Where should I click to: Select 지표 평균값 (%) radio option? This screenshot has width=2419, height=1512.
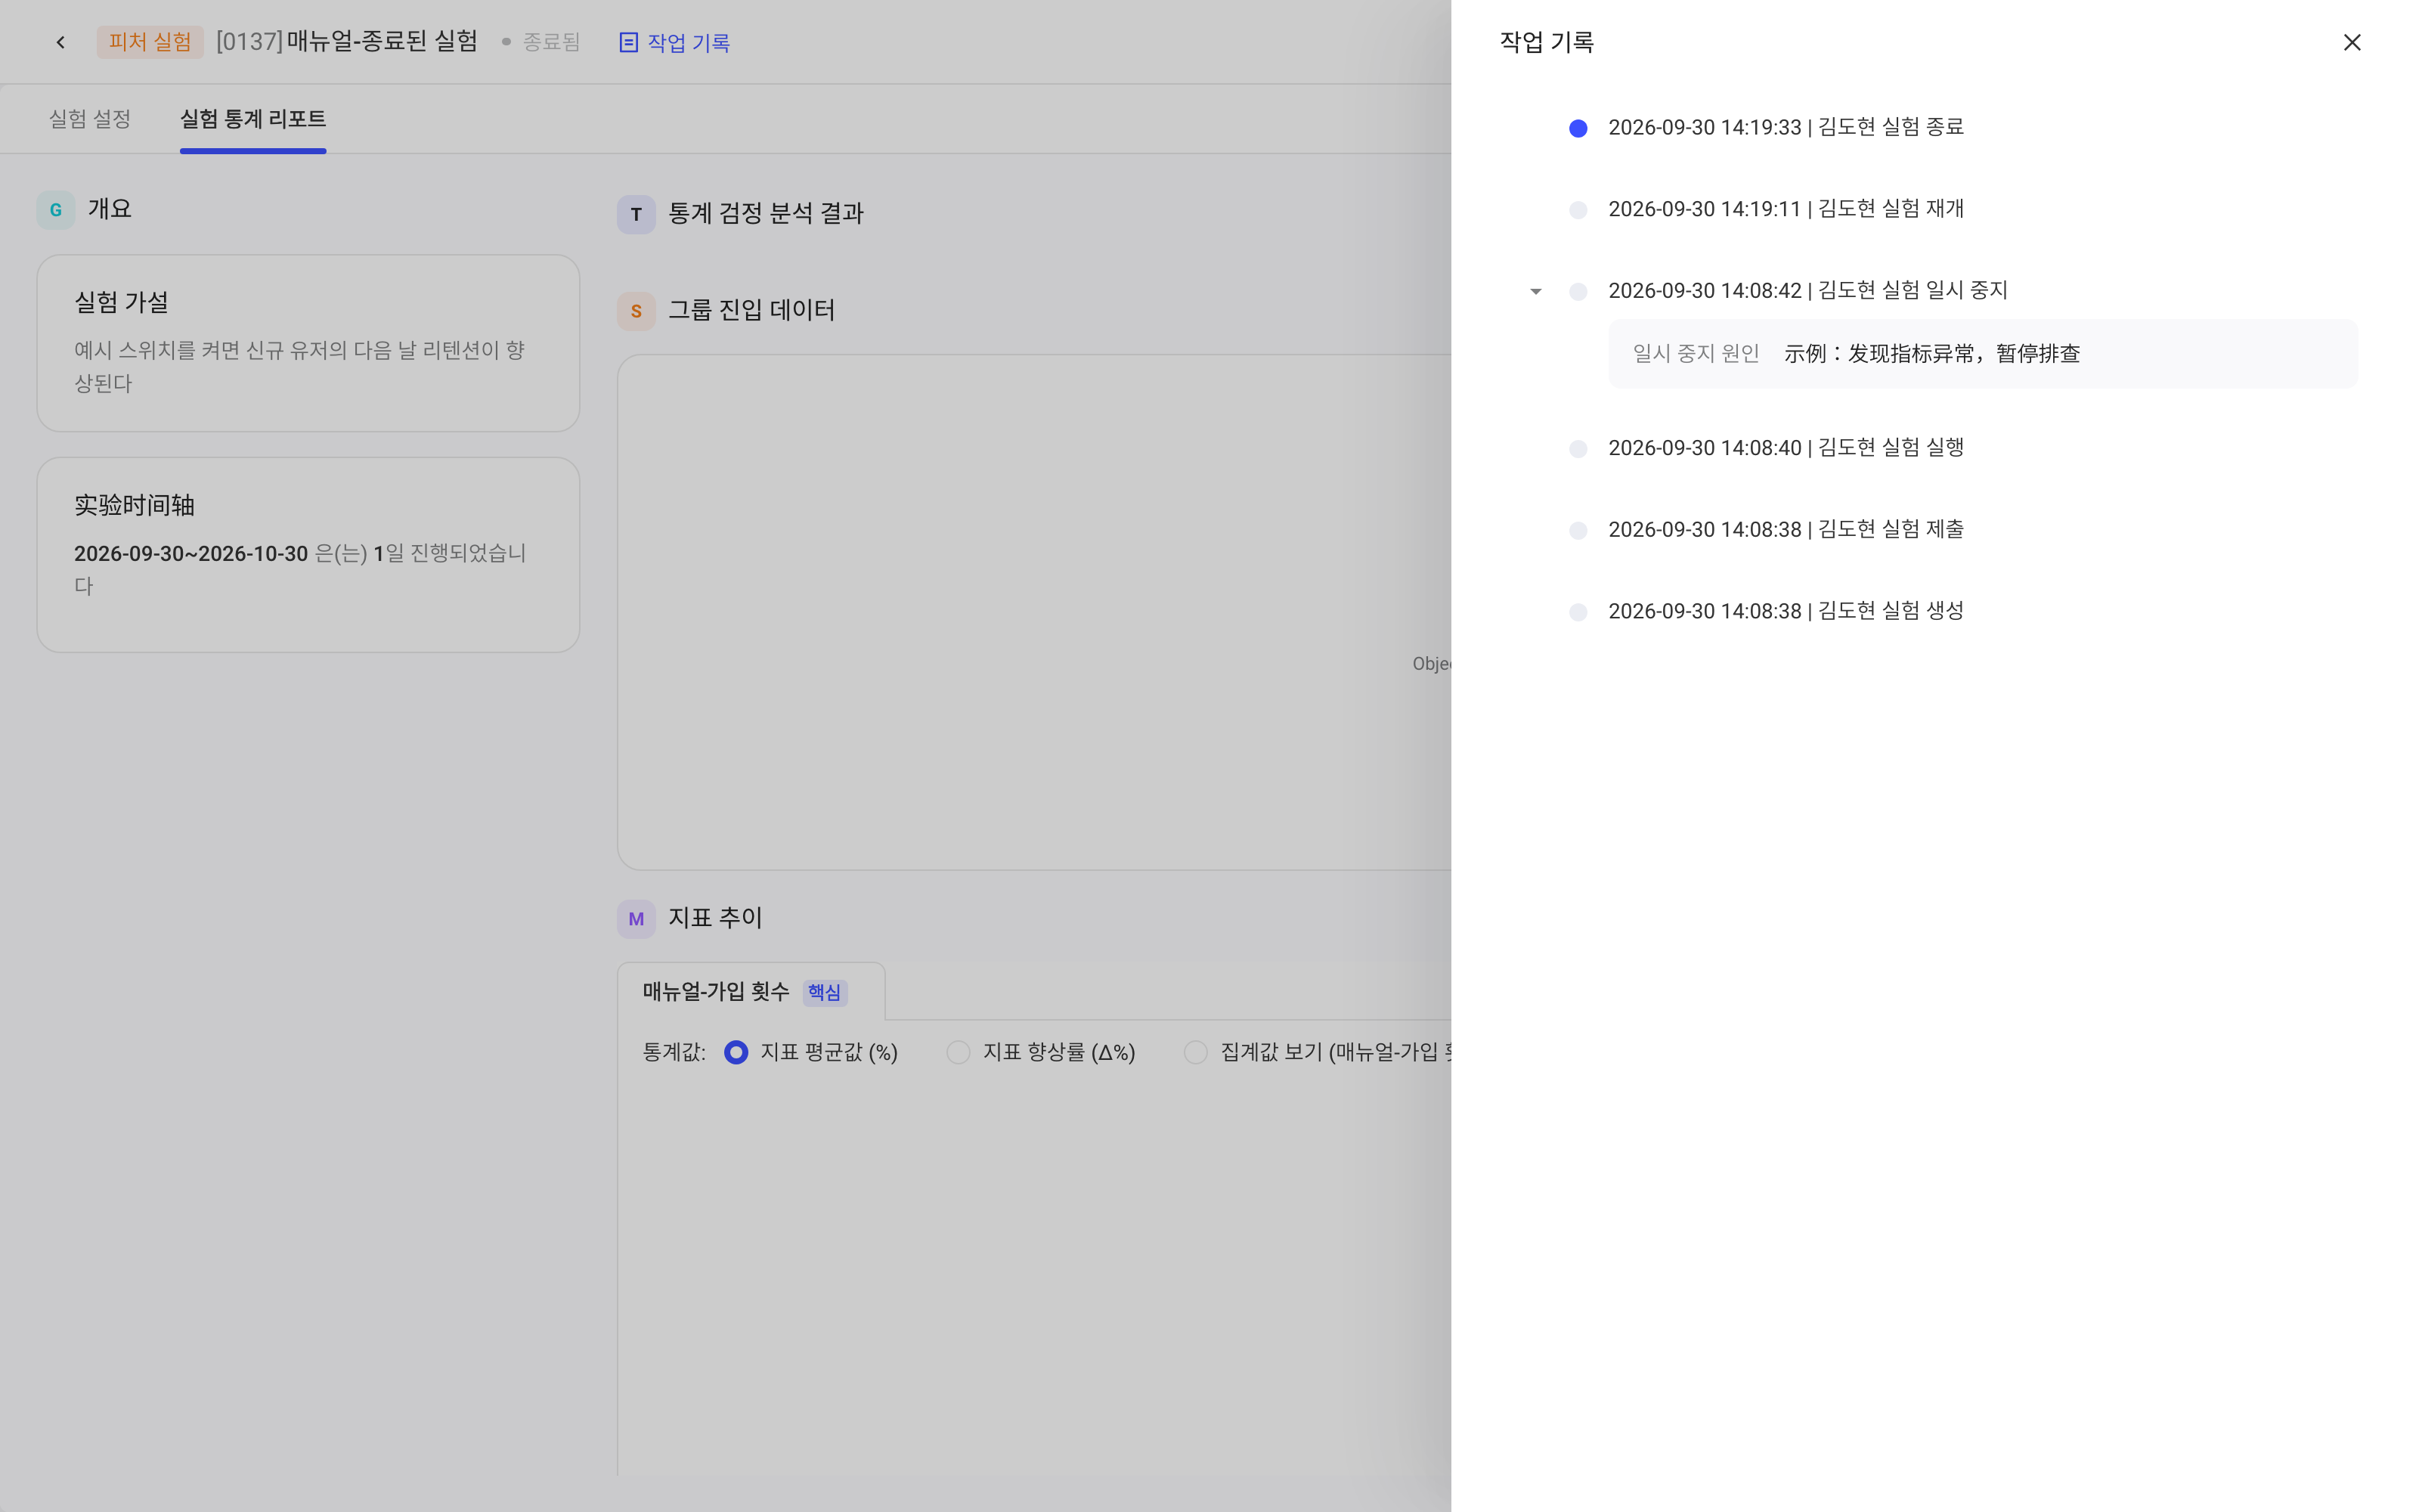736,1052
